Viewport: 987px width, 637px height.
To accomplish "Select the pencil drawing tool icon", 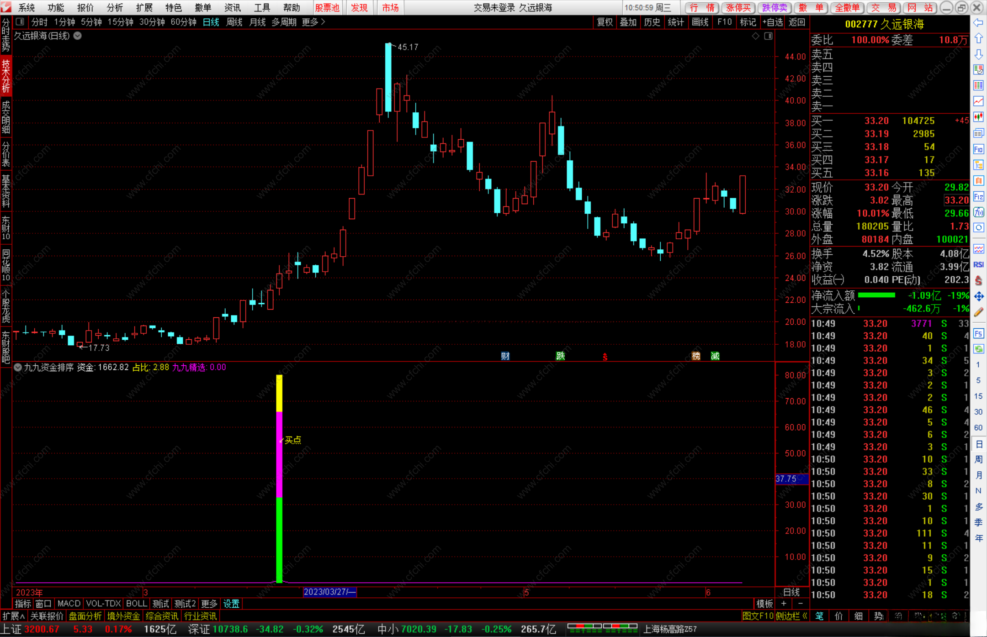I will pyautogui.click(x=978, y=312).
